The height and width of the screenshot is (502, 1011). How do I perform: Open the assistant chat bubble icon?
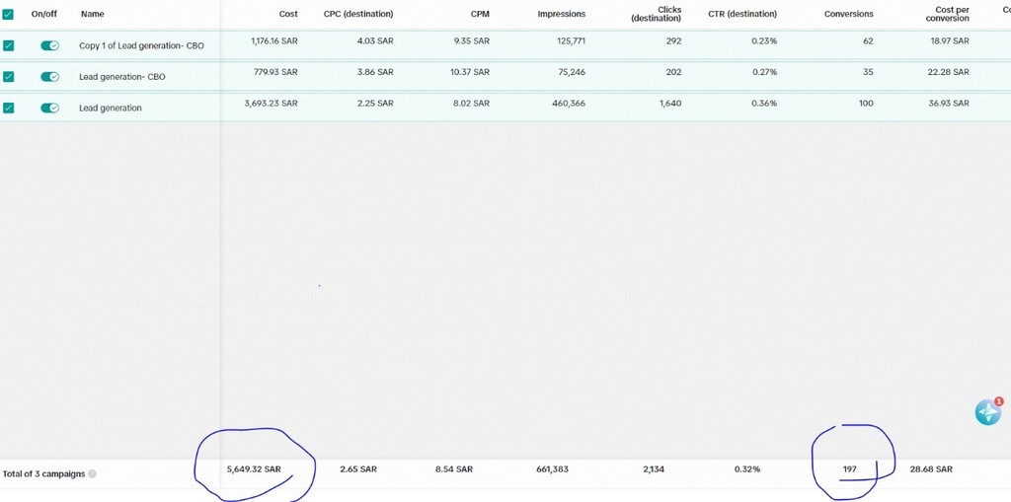(987, 412)
